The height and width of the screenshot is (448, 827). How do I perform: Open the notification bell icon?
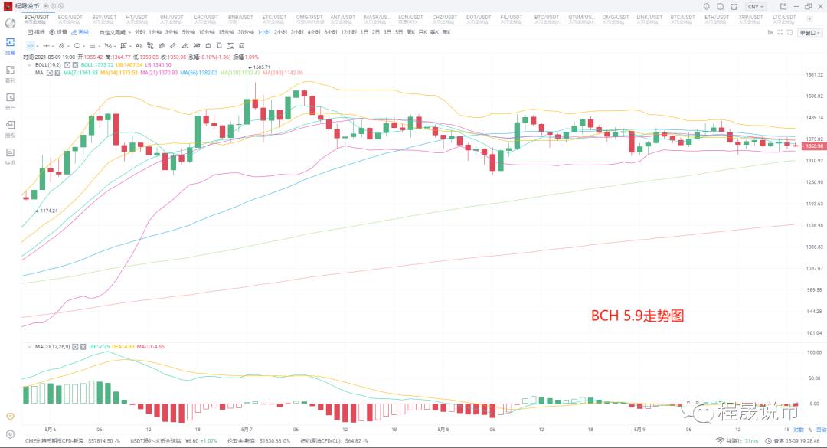(x=707, y=6)
